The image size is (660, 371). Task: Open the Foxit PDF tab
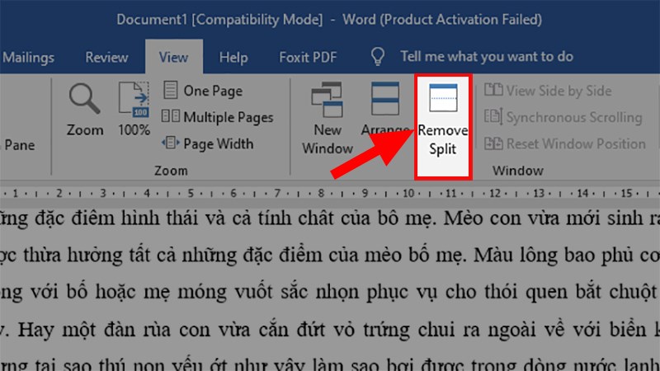pyautogui.click(x=304, y=58)
